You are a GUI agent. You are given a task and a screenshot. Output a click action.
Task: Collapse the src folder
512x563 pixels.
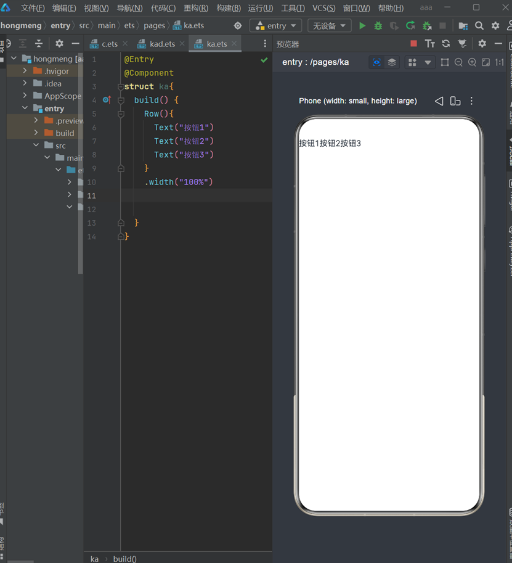(x=36, y=145)
